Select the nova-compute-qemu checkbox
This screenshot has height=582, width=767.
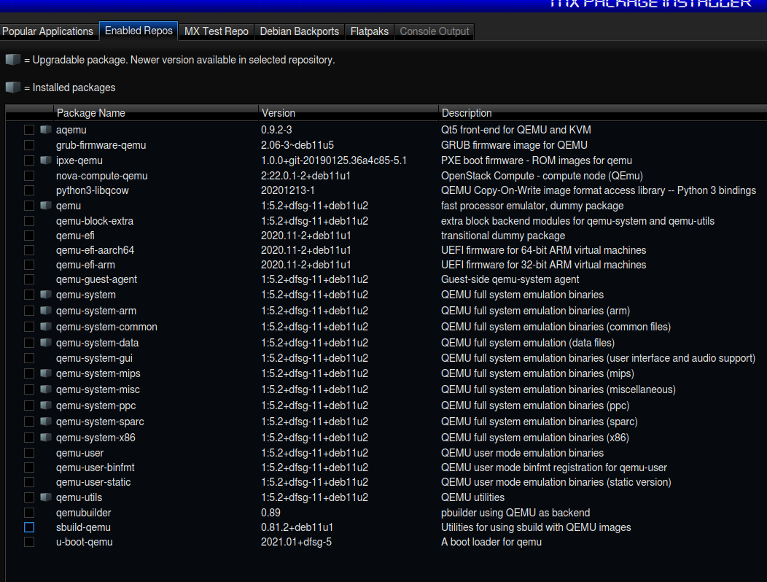pyautogui.click(x=29, y=176)
